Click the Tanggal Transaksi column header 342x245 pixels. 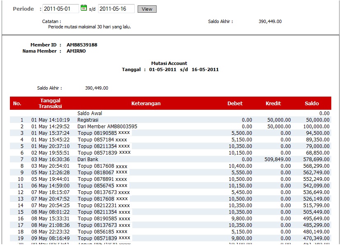click(50, 103)
